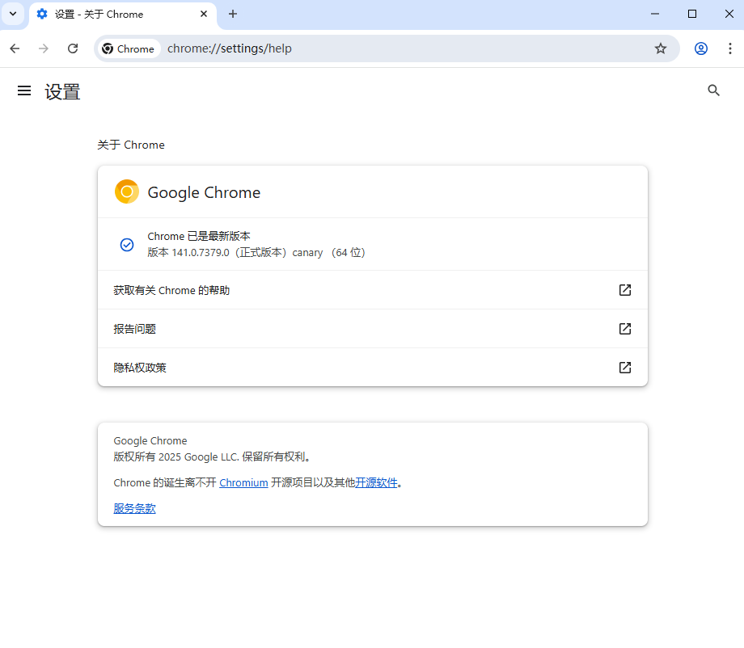Click external link icon for 隐私权政策
Image resolution: width=744 pixels, height=648 pixels.
pyautogui.click(x=625, y=368)
